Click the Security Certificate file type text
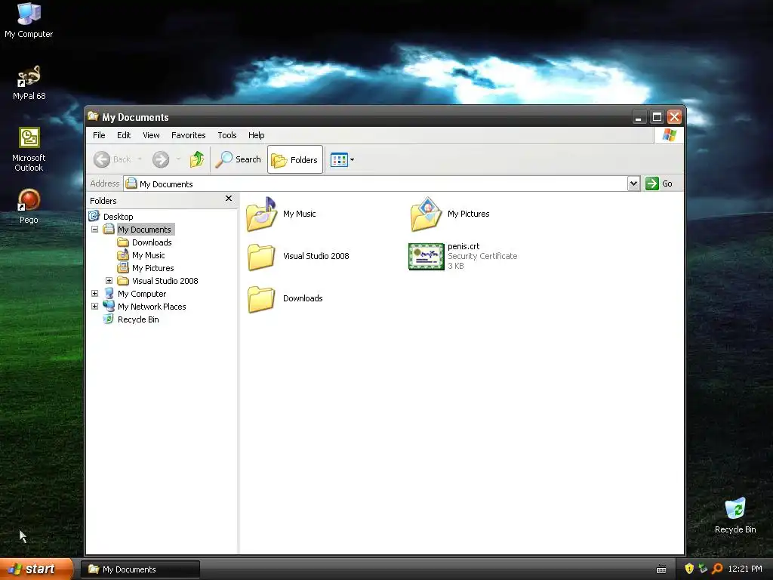The width and height of the screenshot is (773, 580). (x=482, y=256)
